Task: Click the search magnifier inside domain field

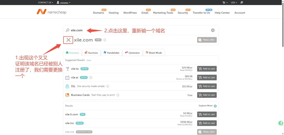Action: click(x=68, y=30)
